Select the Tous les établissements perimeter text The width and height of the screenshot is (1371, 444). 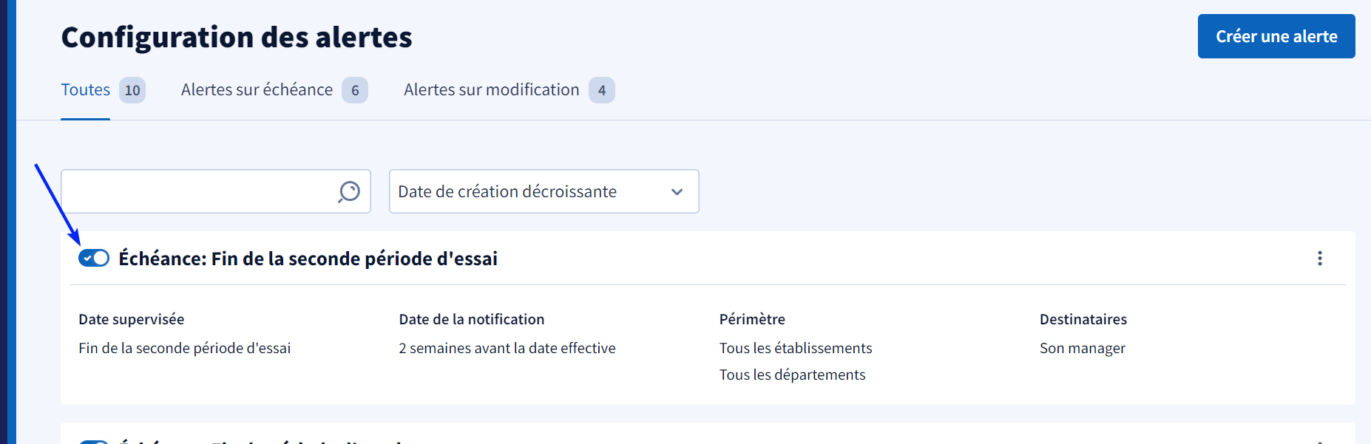tap(796, 348)
